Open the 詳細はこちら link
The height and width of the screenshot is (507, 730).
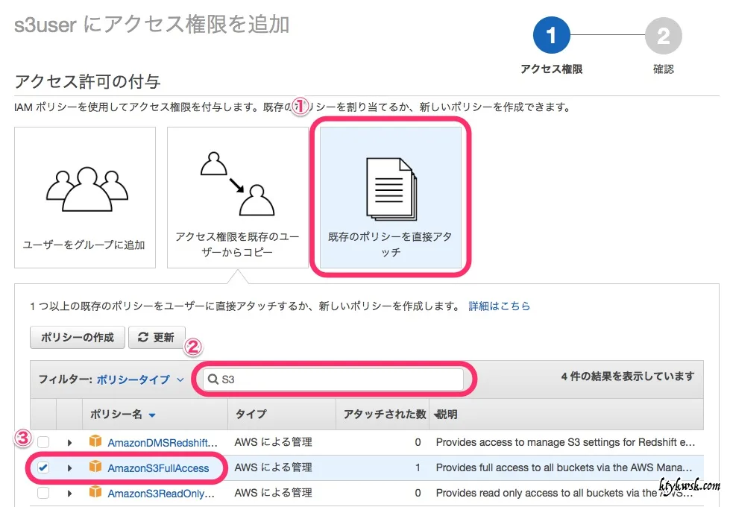pos(499,306)
